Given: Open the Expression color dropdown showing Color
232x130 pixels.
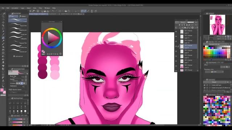Looking at the screenshot, I should (x=214, y=71).
